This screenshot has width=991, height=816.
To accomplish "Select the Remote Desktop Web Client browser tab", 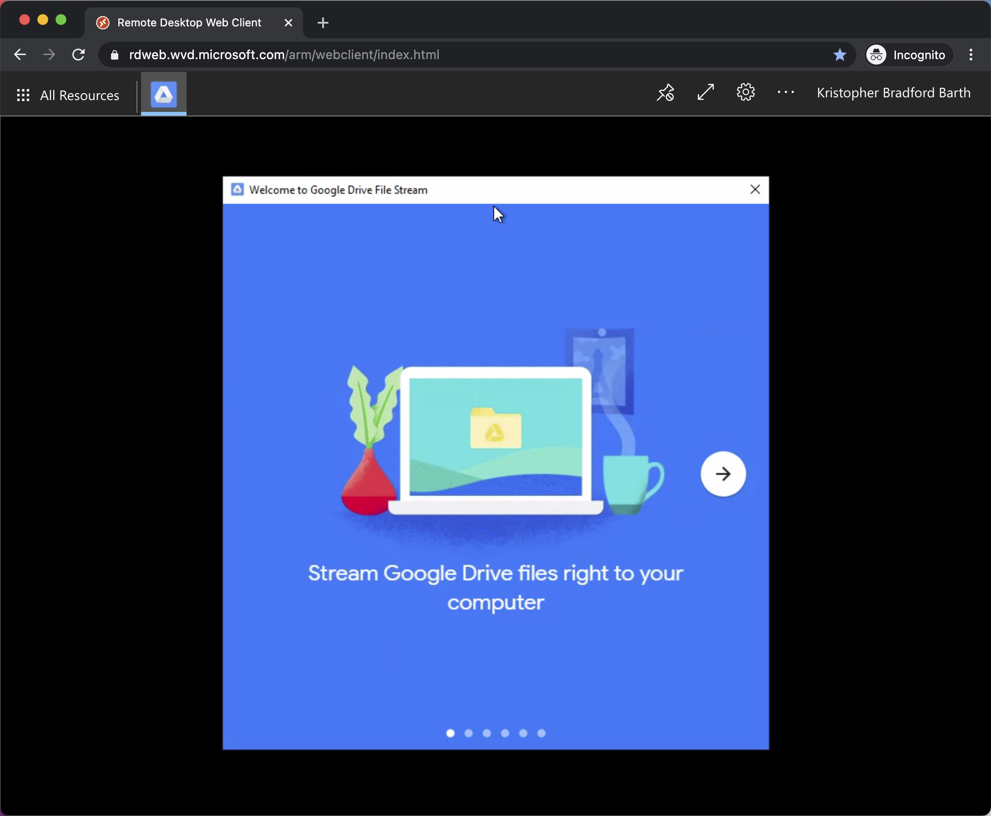I will tap(194, 23).
